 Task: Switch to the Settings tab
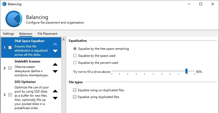click(x=8, y=34)
